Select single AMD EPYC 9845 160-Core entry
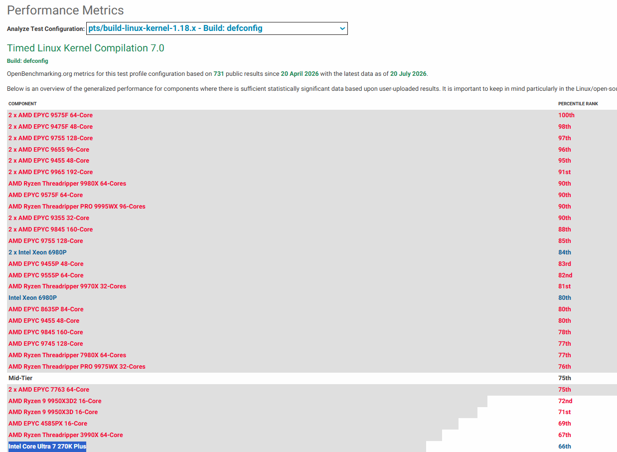The image size is (617, 452). point(45,332)
